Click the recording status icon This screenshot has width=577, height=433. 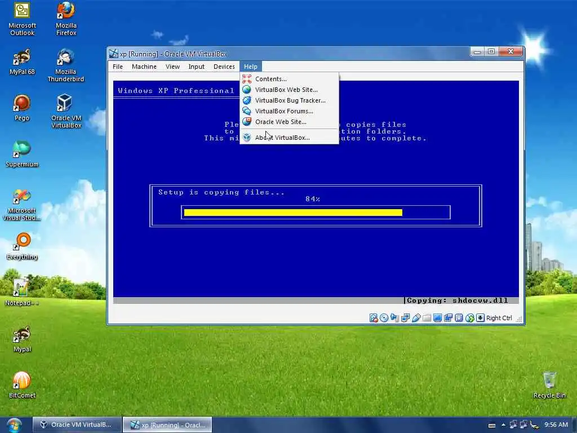click(x=448, y=318)
